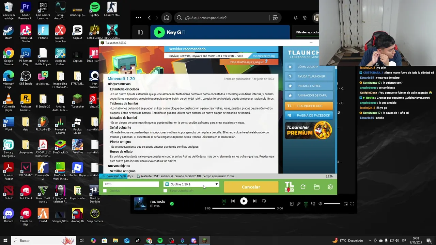Image resolution: width=436 pixels, height=245 pixels.
Task: Select INSTALE LA PIEL entry
Action: click(x=309, y=86)
